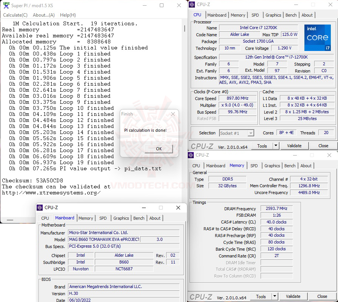338x302 pixels.
Task: Select Mainboard tab in Memory CPU-Z window
Action: coord(216,166)
